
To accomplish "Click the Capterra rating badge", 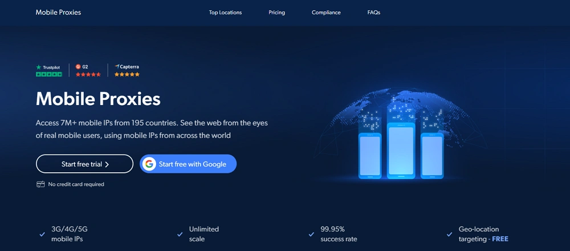I will pos(127,71).
